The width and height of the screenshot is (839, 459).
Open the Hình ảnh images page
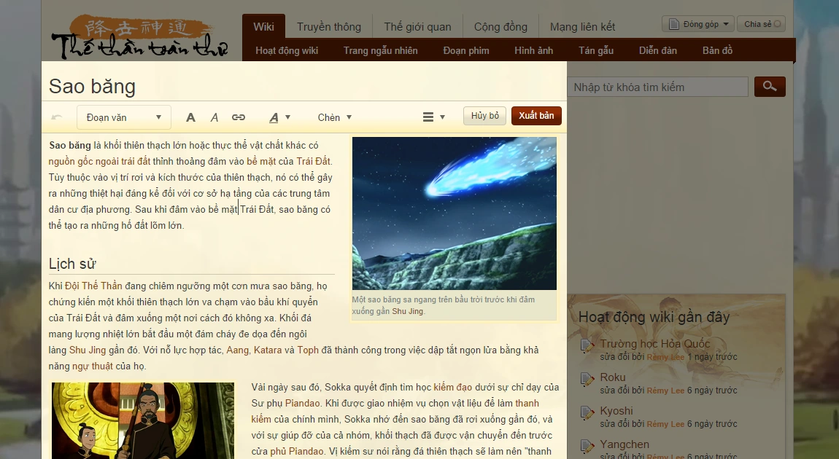533,51
